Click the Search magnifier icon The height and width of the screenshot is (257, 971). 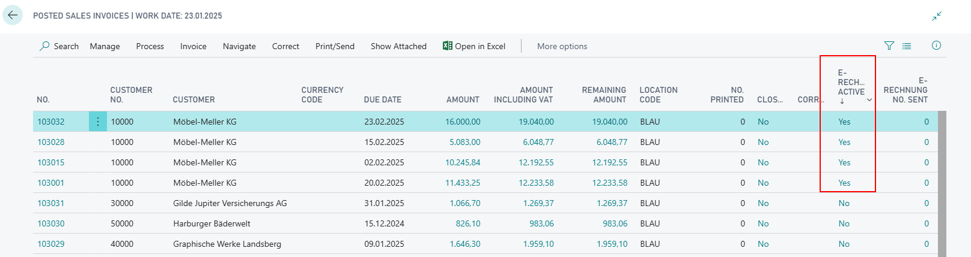44,46
